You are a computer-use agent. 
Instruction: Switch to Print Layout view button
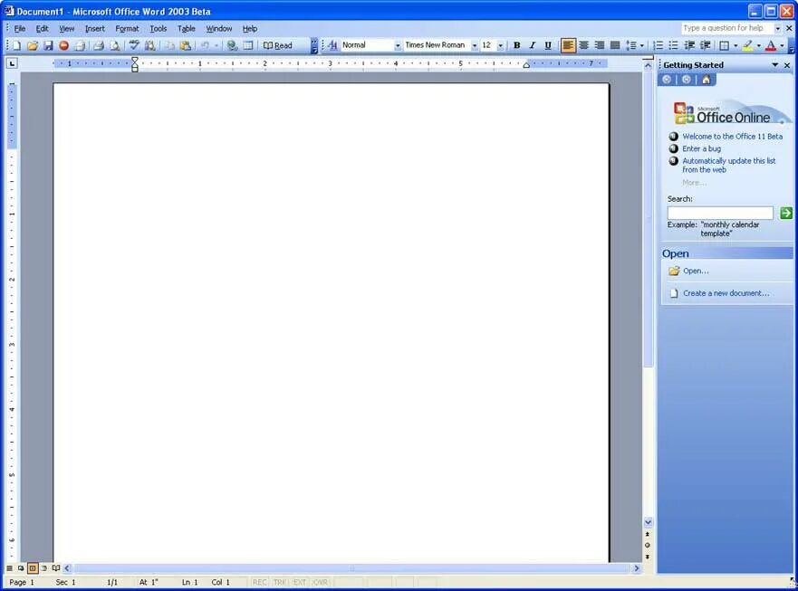[33, 568]
